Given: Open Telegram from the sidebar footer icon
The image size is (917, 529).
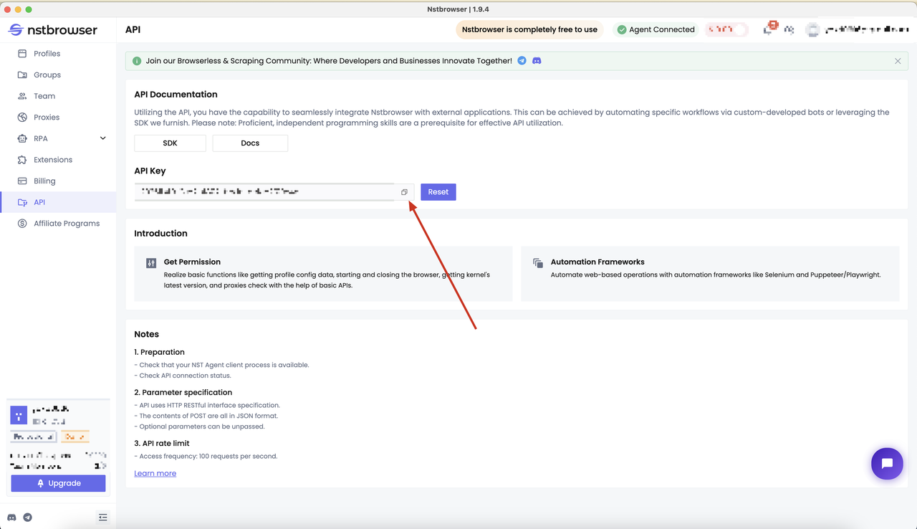Looking at the screenshot, I should coord(28,518).
